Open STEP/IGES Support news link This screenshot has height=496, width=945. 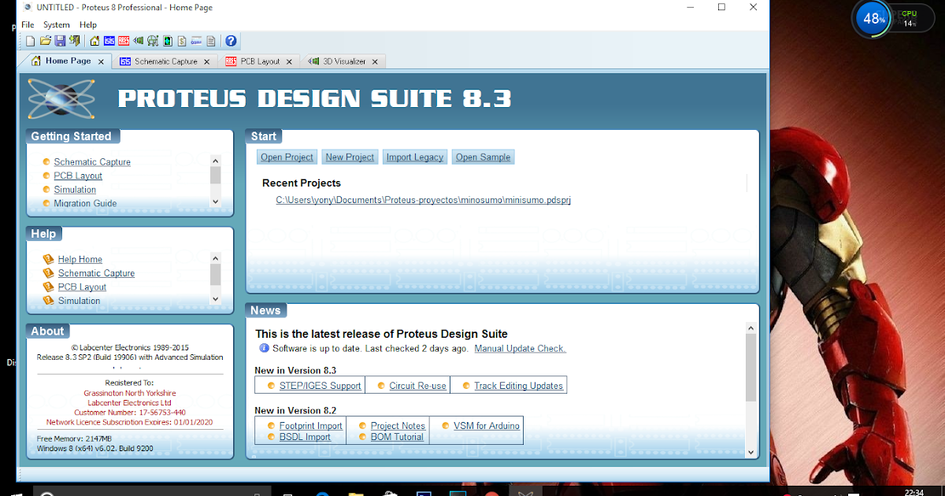(320, 386)
